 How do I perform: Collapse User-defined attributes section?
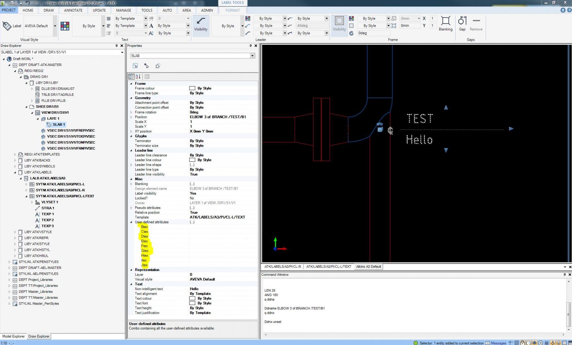click(131, 222)
